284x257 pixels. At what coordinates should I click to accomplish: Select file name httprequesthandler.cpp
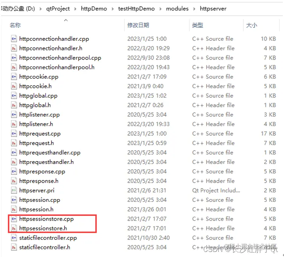click(x=50, y=153)
